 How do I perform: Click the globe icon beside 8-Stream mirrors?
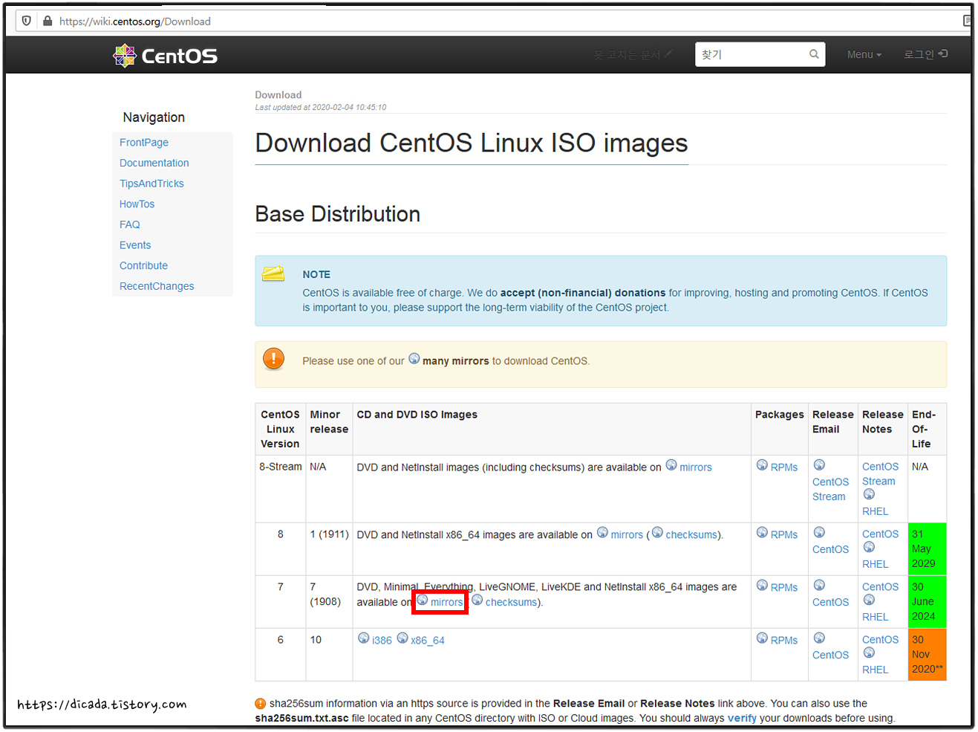pyautogui.click(x=671, y=464)
